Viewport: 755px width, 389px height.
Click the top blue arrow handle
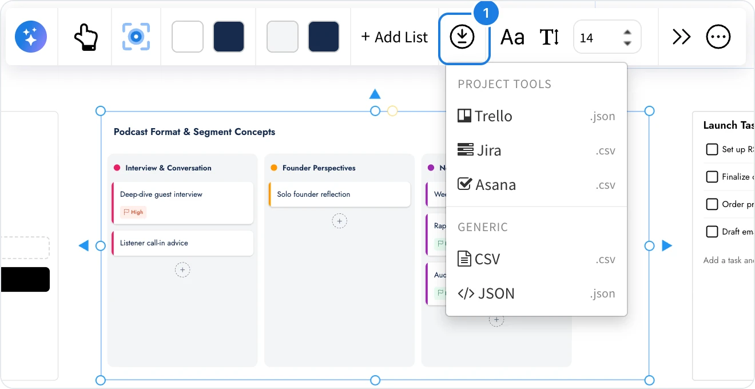[375, 94]
